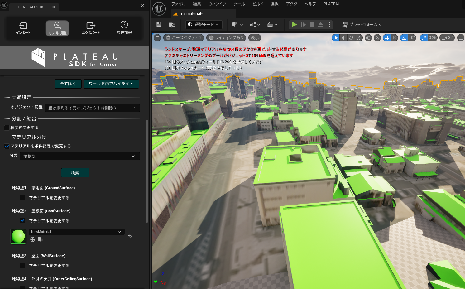The height and width of the screenshot is (289, 465).
Task: Open 属性情報 in the PLATEAU SDK panel
Action: [x=124, y=28]
